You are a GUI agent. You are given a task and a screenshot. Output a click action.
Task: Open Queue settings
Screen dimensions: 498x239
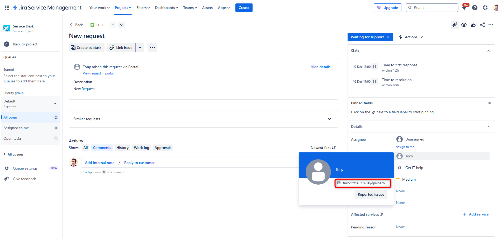(x=25, y=168)
